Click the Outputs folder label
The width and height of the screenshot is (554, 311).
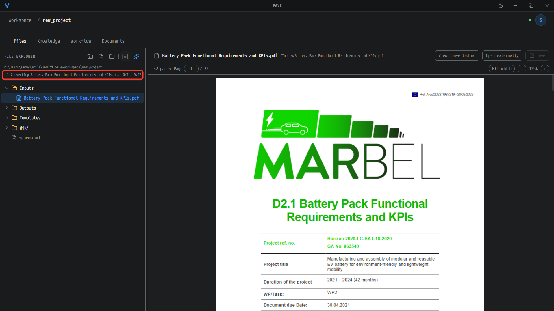point(28,108)
